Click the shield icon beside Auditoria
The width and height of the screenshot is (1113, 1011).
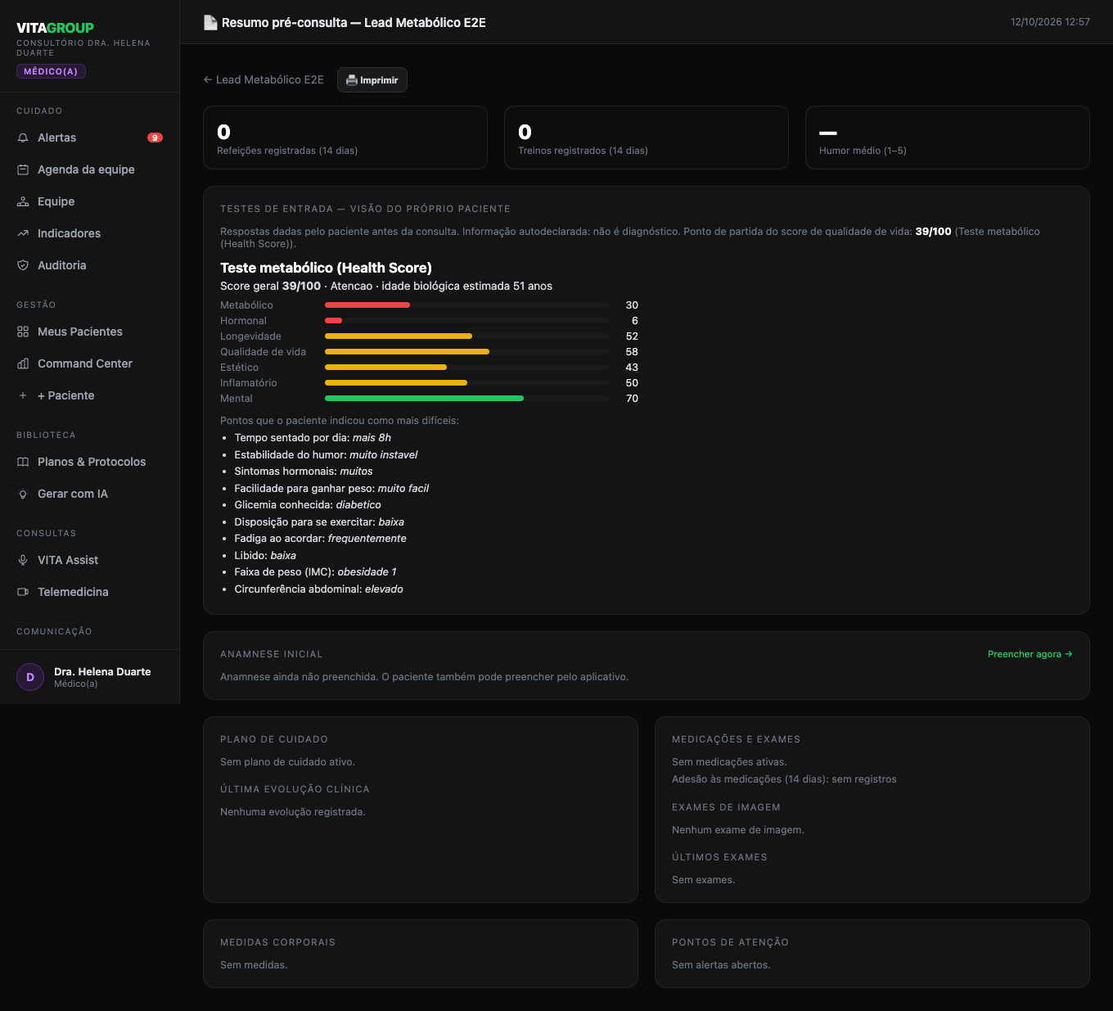(23, 265)
